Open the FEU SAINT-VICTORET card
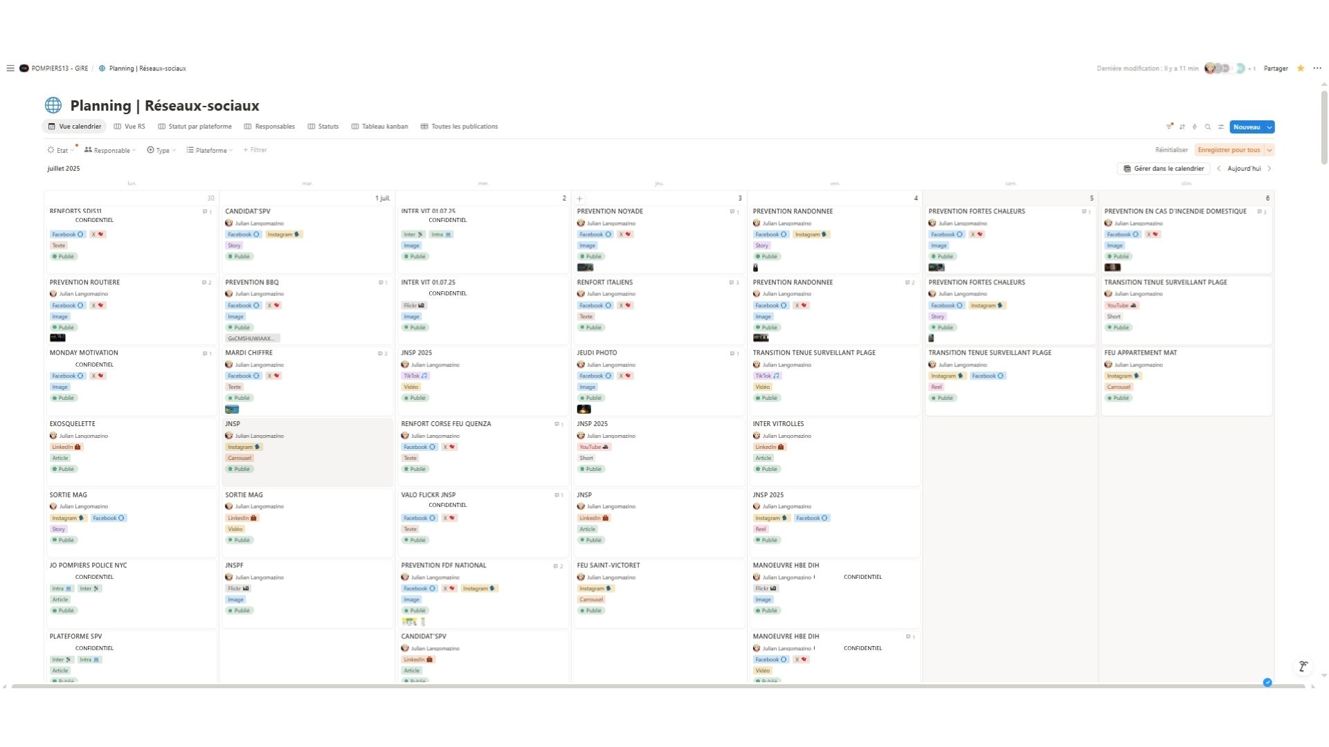This screenshot has width=1329, height=747. 658,593
